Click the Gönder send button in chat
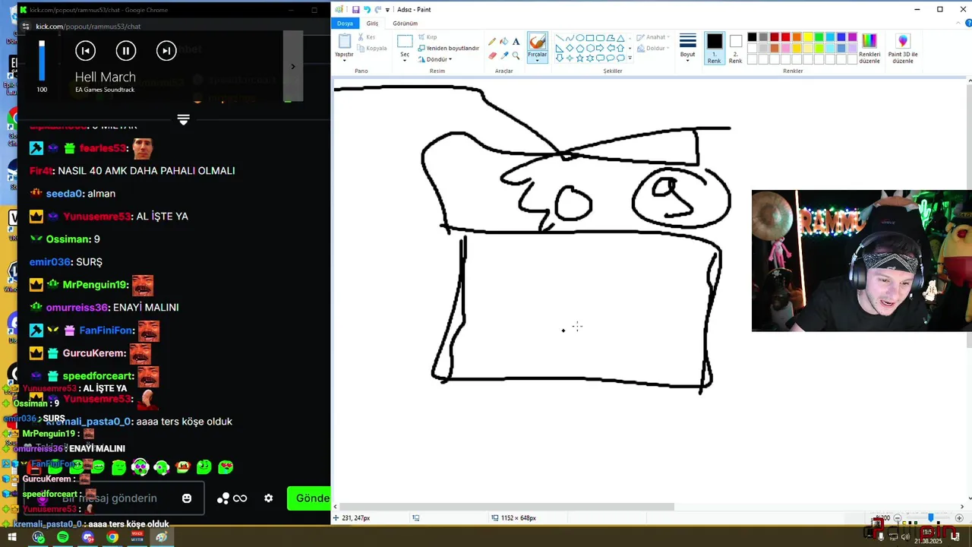 (309, 498)
